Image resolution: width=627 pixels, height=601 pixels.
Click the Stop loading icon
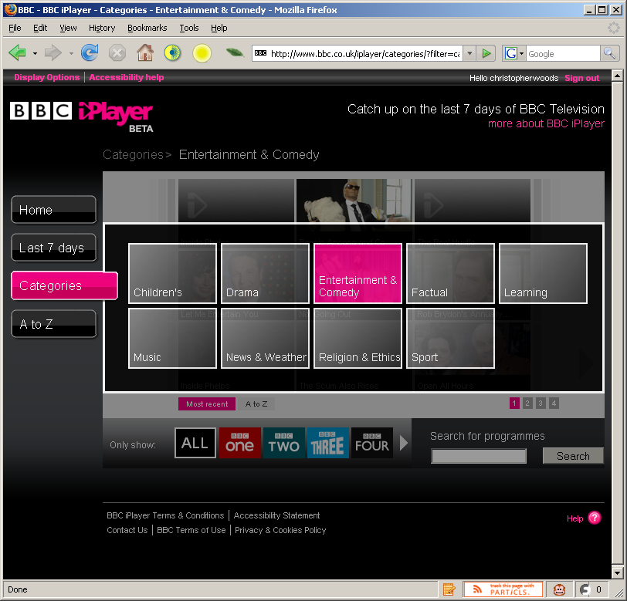(117, 52)
